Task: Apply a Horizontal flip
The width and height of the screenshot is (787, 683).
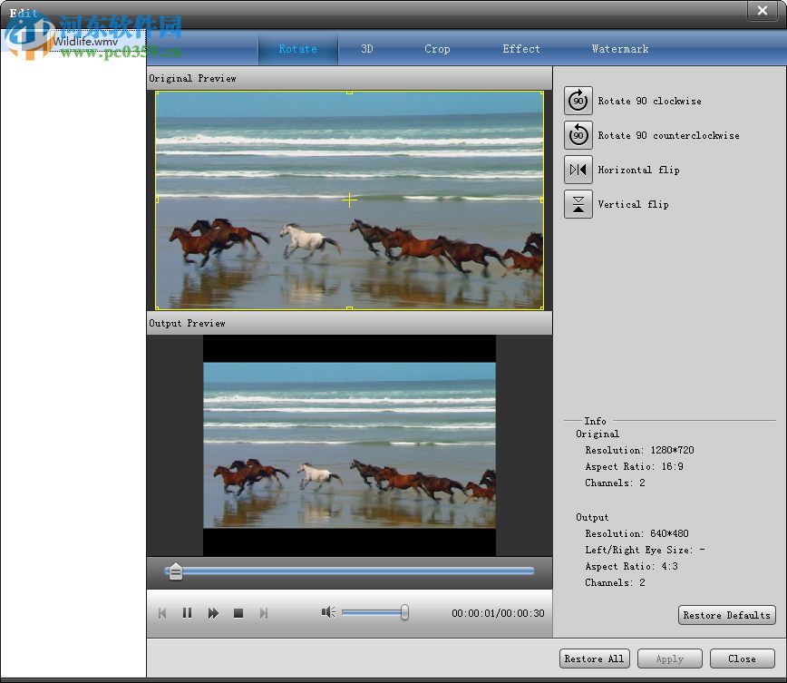Action: 578,170
